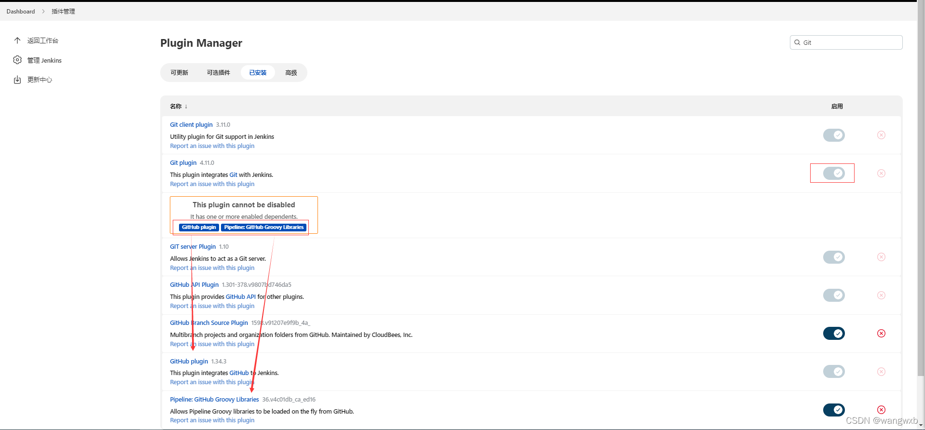This screenshot has width=925, height=430.
Task: Open the GitHub Branch Source Plugin link
Action: point(209,322)
